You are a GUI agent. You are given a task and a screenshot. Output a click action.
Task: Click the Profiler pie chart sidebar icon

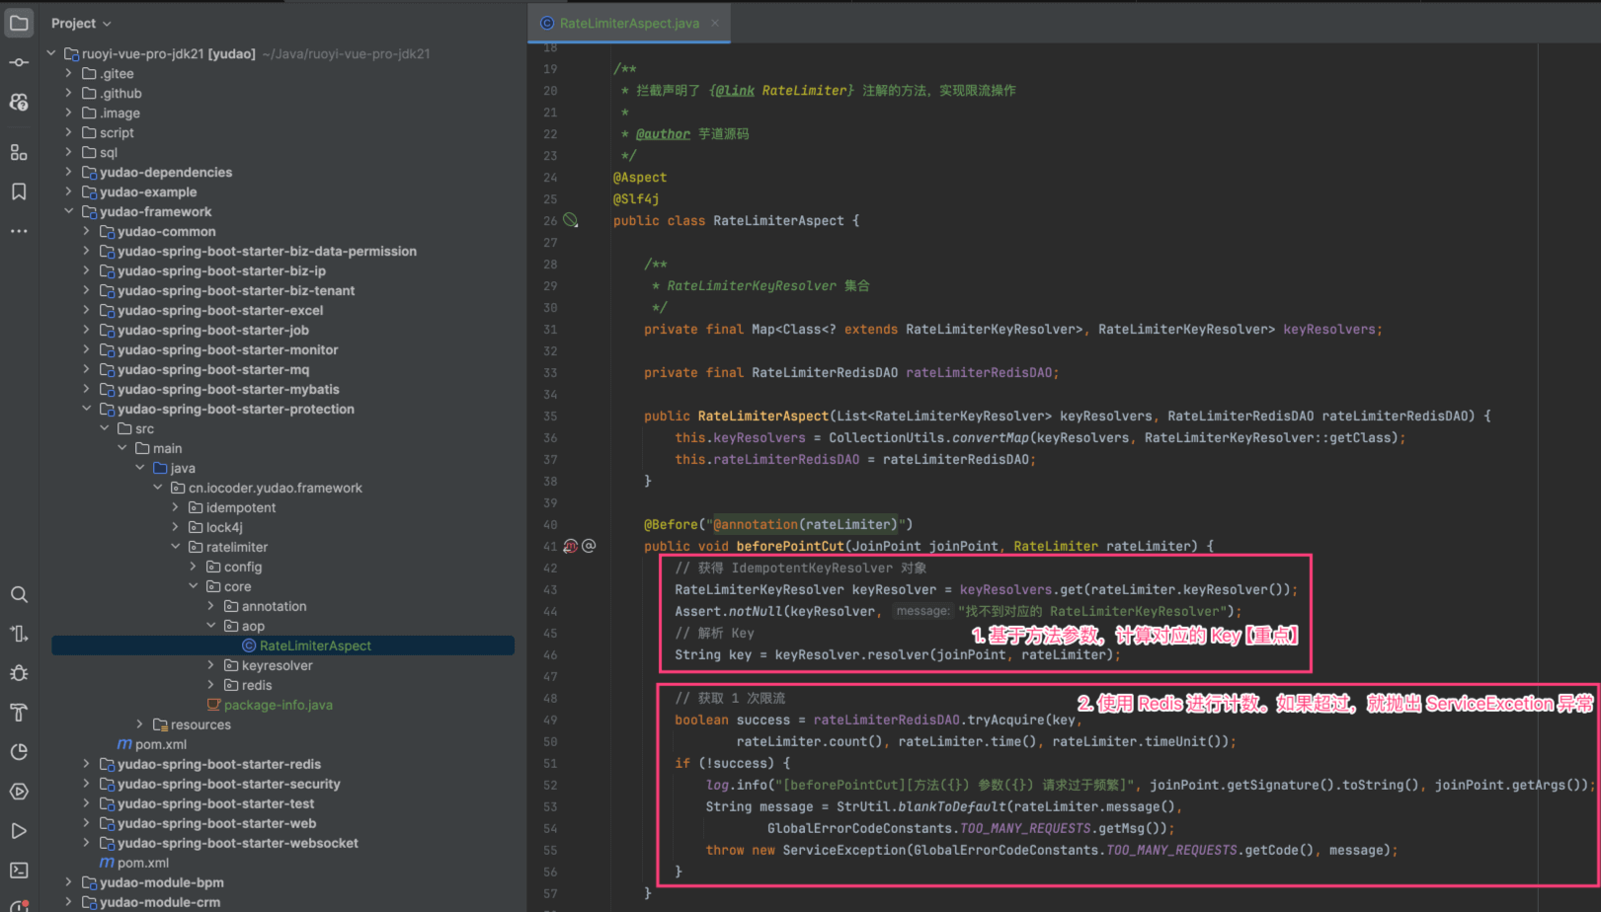19,752
